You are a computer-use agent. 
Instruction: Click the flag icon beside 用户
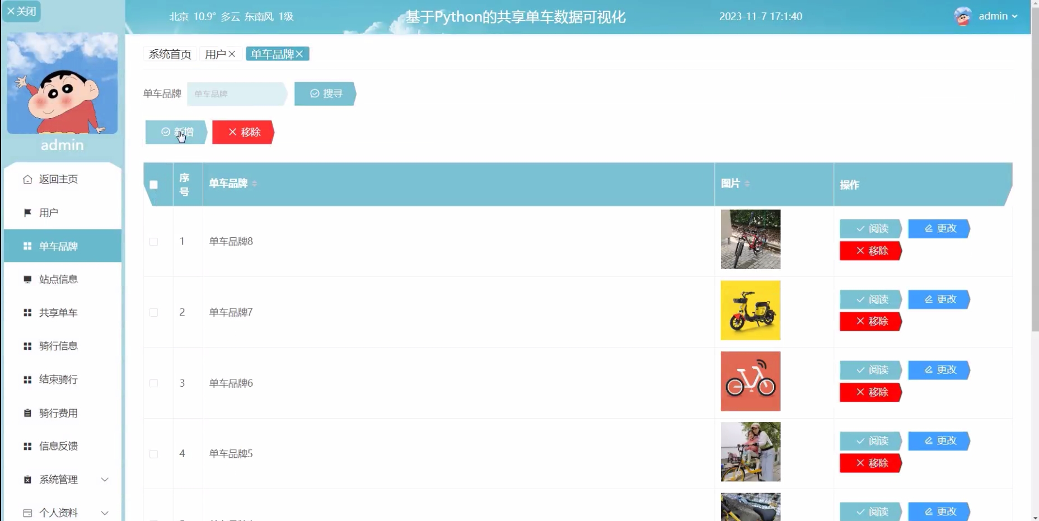pyautogui.click(x=27, y=213)
